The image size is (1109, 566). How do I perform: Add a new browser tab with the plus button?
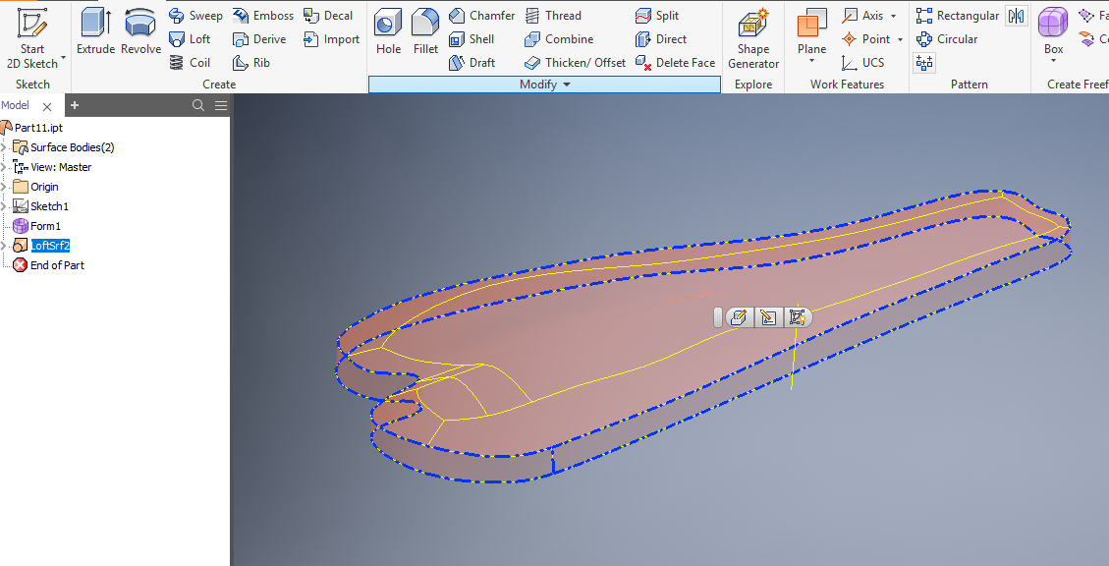coord(75,105)
